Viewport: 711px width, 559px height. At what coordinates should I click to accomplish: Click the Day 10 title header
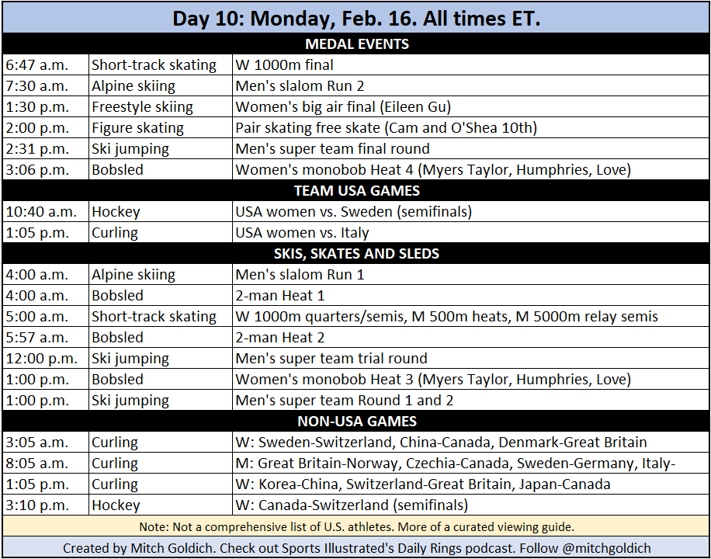pos(355,18)
